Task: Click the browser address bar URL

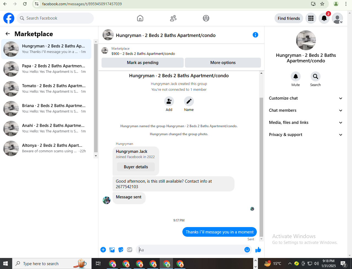Action: click(82, 4)
